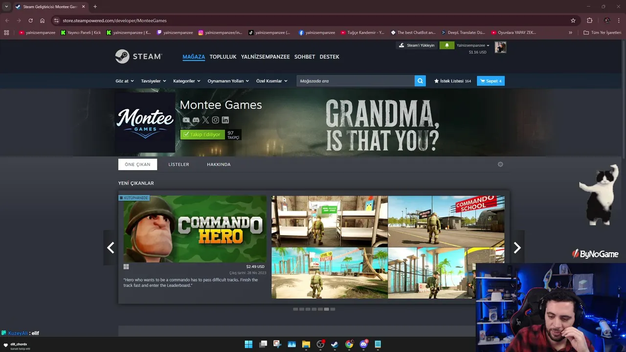Switch to the LİSTELER tab
Image resolution: width=626 pixels, height=352 pixels.
click(x=179, y=164)
